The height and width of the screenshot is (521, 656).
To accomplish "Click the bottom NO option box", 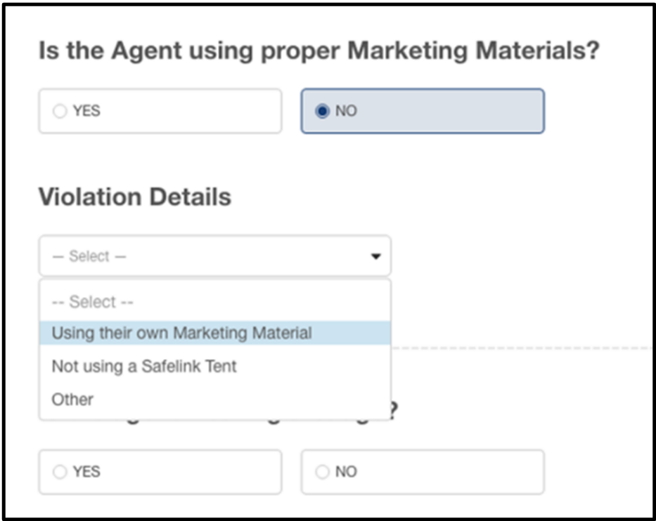I will tap(423, 472).
